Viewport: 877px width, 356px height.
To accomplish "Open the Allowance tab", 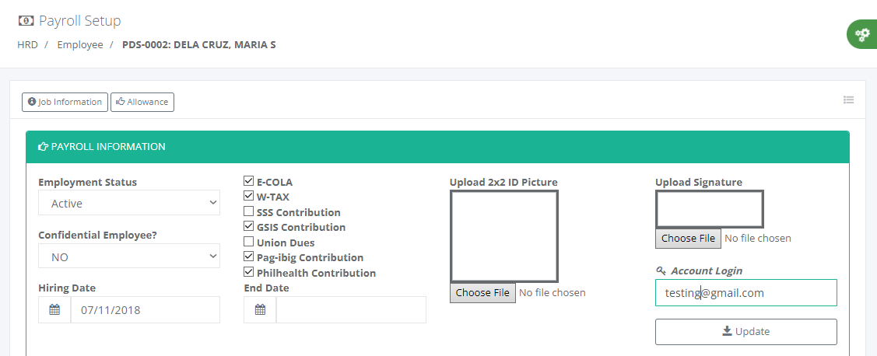I will (x=142, y=103).
